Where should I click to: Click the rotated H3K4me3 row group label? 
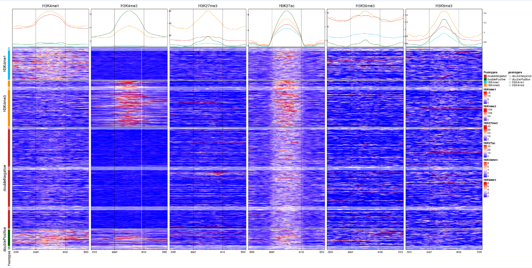(5, 104)
